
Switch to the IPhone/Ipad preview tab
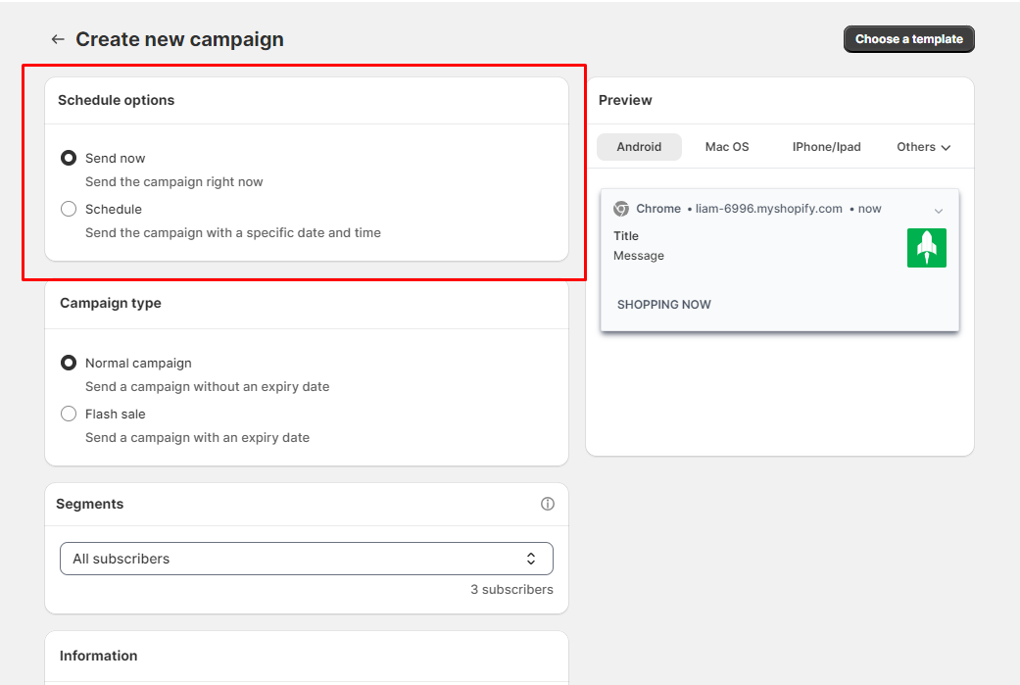(826, 147)
